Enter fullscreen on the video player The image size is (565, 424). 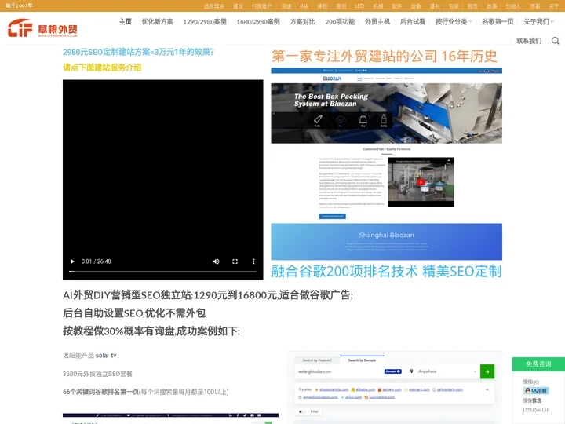click(x=235, y=261)
